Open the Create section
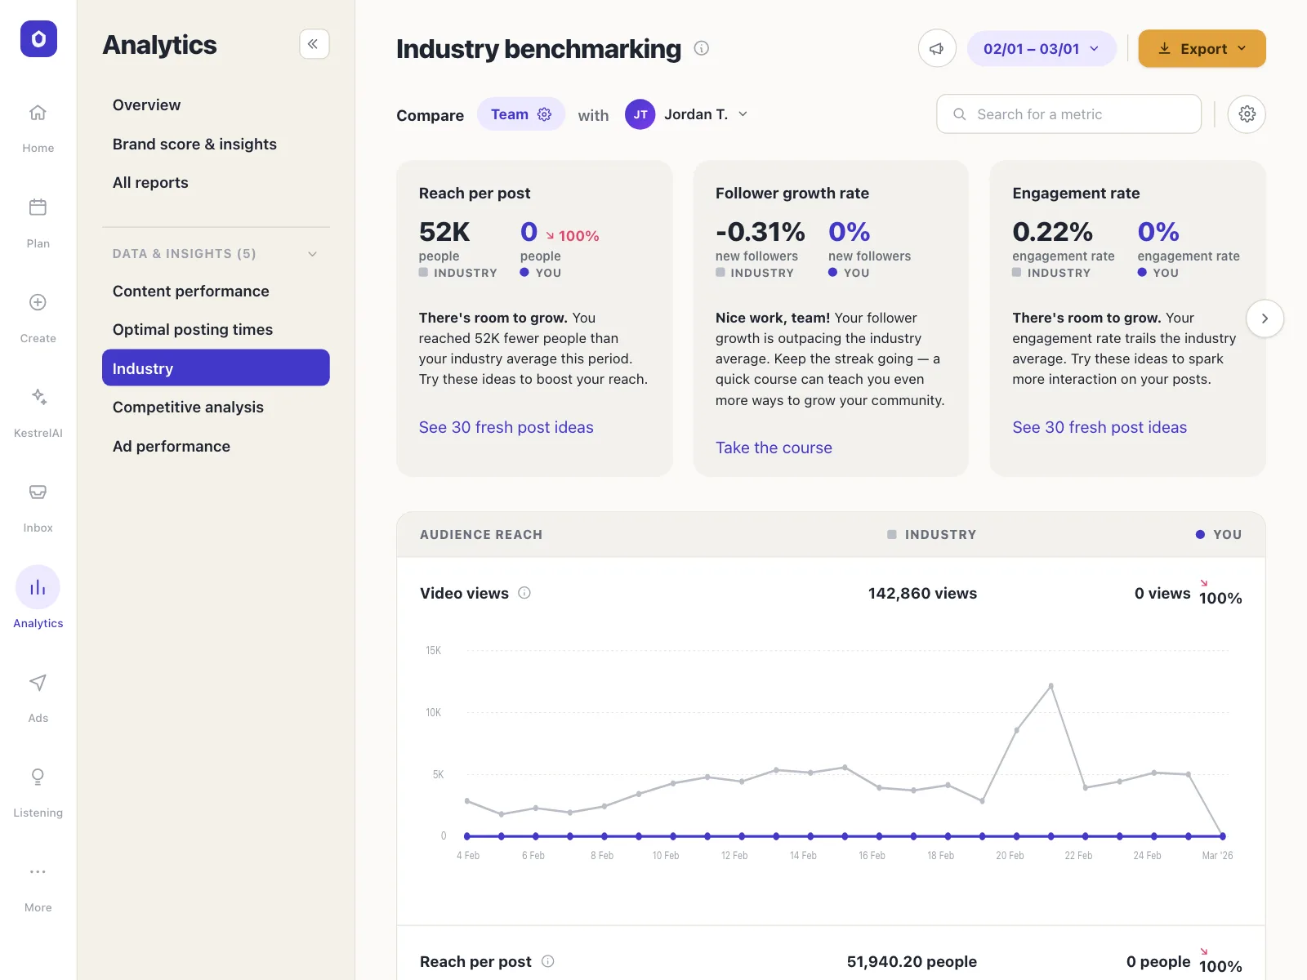 point(38,317)
